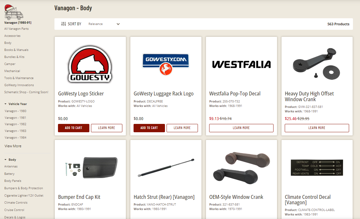Click the Bumper End Cap Kit image
Image resolution: width=360 pixels, height=219 pixels.
coord(91,167)
